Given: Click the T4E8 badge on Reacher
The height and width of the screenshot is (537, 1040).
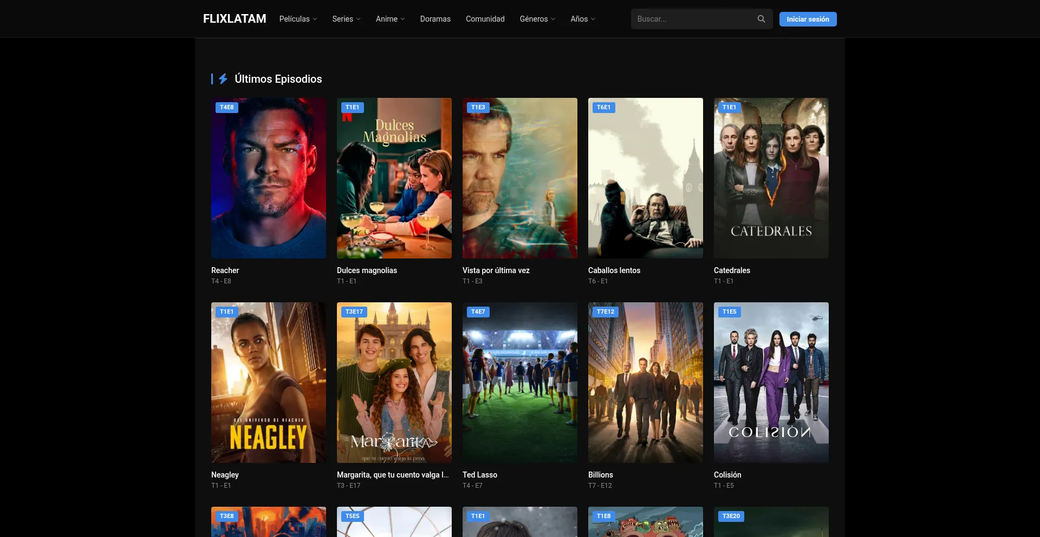Looking at the screenshot, I should tap(227, 108).
